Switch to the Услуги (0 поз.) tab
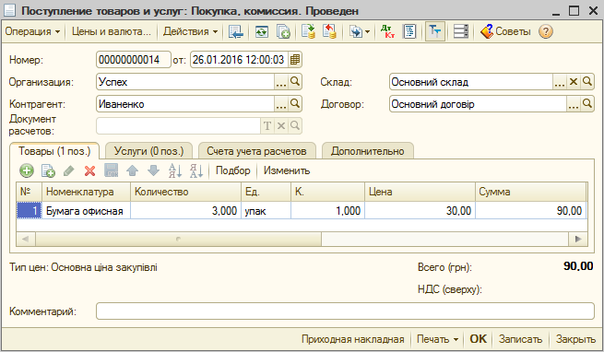Screen dimensions: 604x352 coord(148,151)
